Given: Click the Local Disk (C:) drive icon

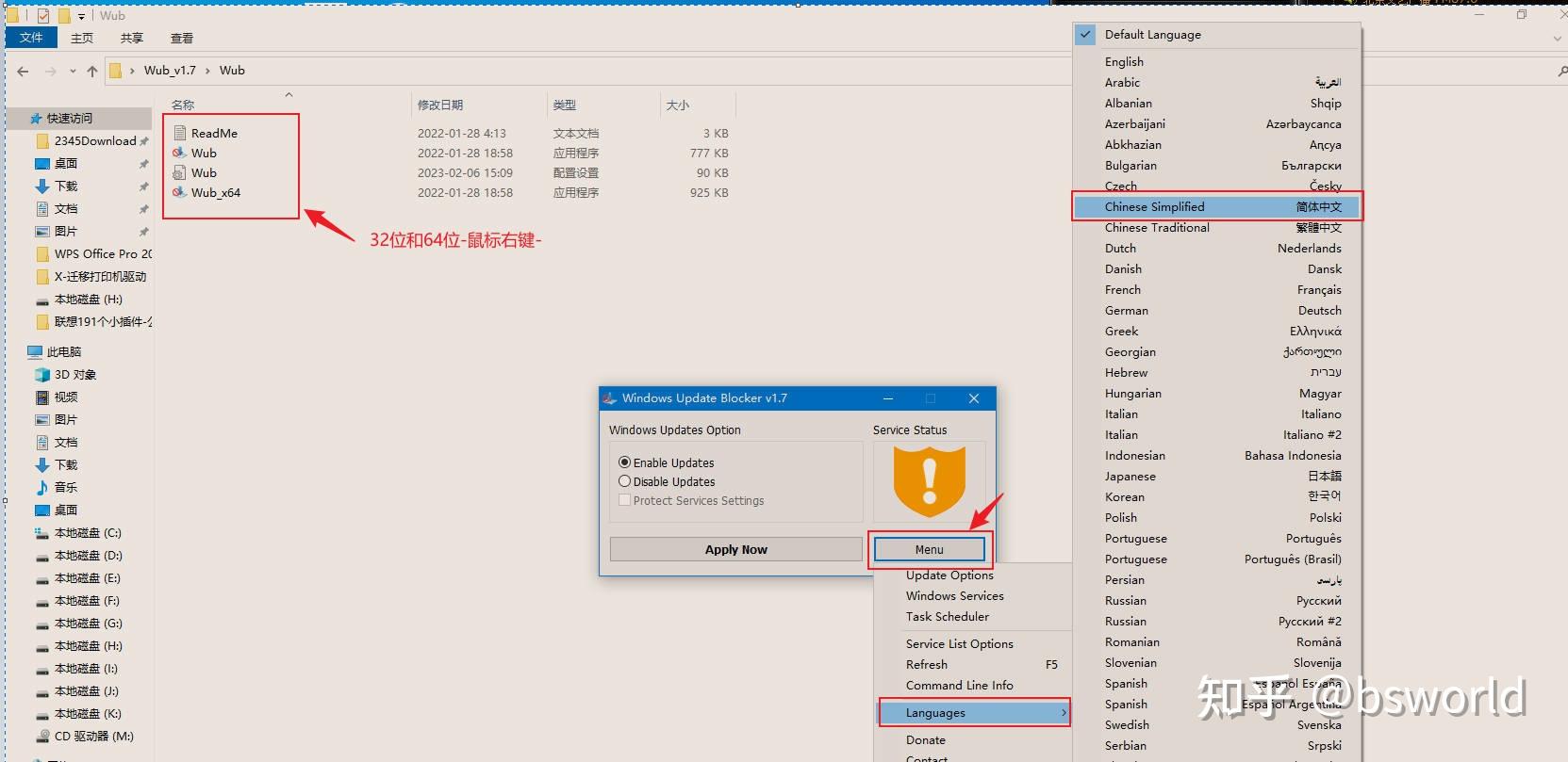Looking at the screenshot, I should point(41,533).
